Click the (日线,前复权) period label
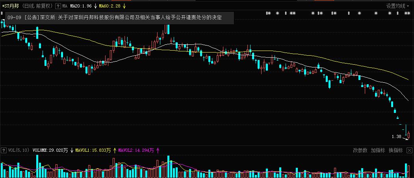The width and height of the screenshot is (414, 178). point(37,6)
